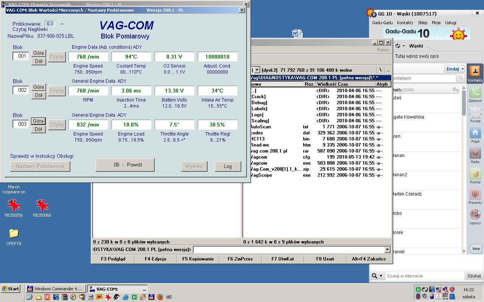Open the Pomoc menu in Windows Commander
Screen dimensions: 484x302
(x=383, y=50)
